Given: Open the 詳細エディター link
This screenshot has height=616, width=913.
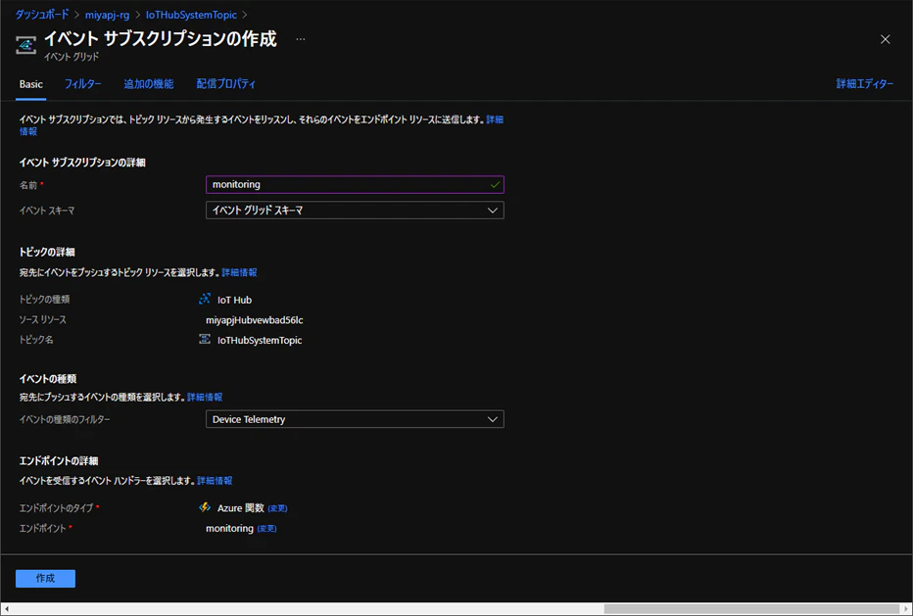Looking at the screenshot, I should (865, 84).
